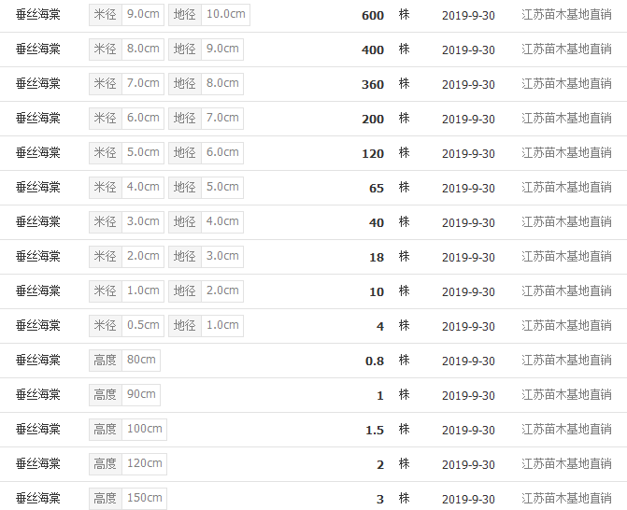The image size is (627, 510).
Task: Open 垂丝海棠 listing with 米径 9.0cm
Action: pos(38,15)
